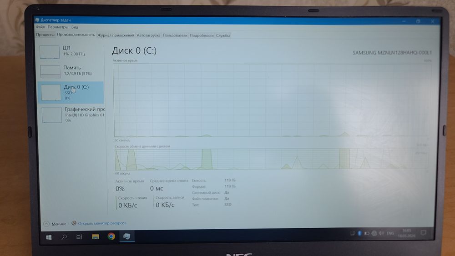The width and height of the screenshot is (455, 256).
Task: Click the Диск 0 (C:) heading
Action: [x=134, y=51]
